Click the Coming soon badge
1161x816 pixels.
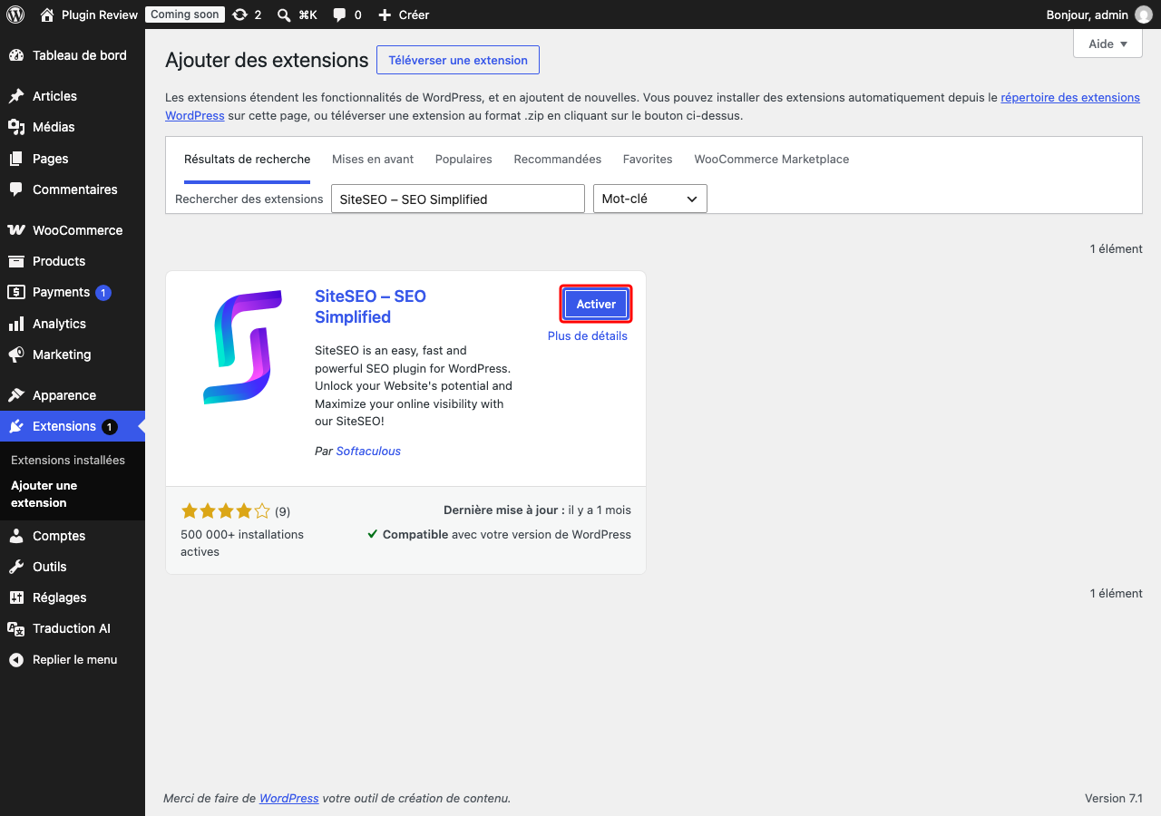pos(185,15)
